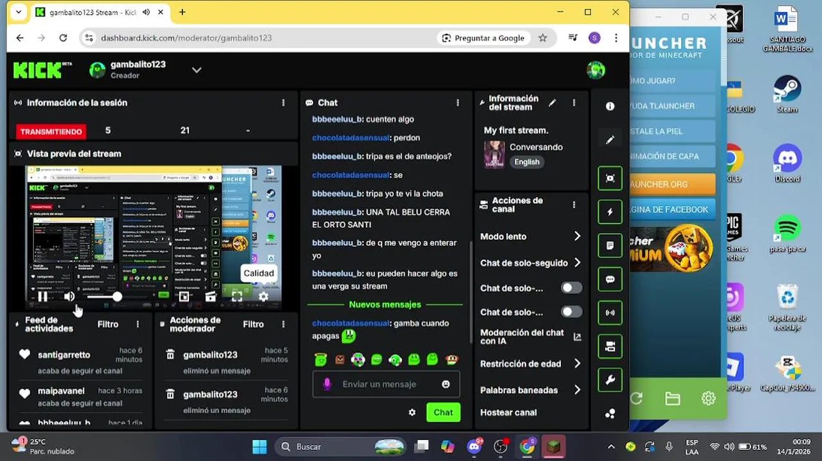This screenshot has height=461, width=822.
Task: Open Filtro in Feed de actividades
Action: coord(108,324)
